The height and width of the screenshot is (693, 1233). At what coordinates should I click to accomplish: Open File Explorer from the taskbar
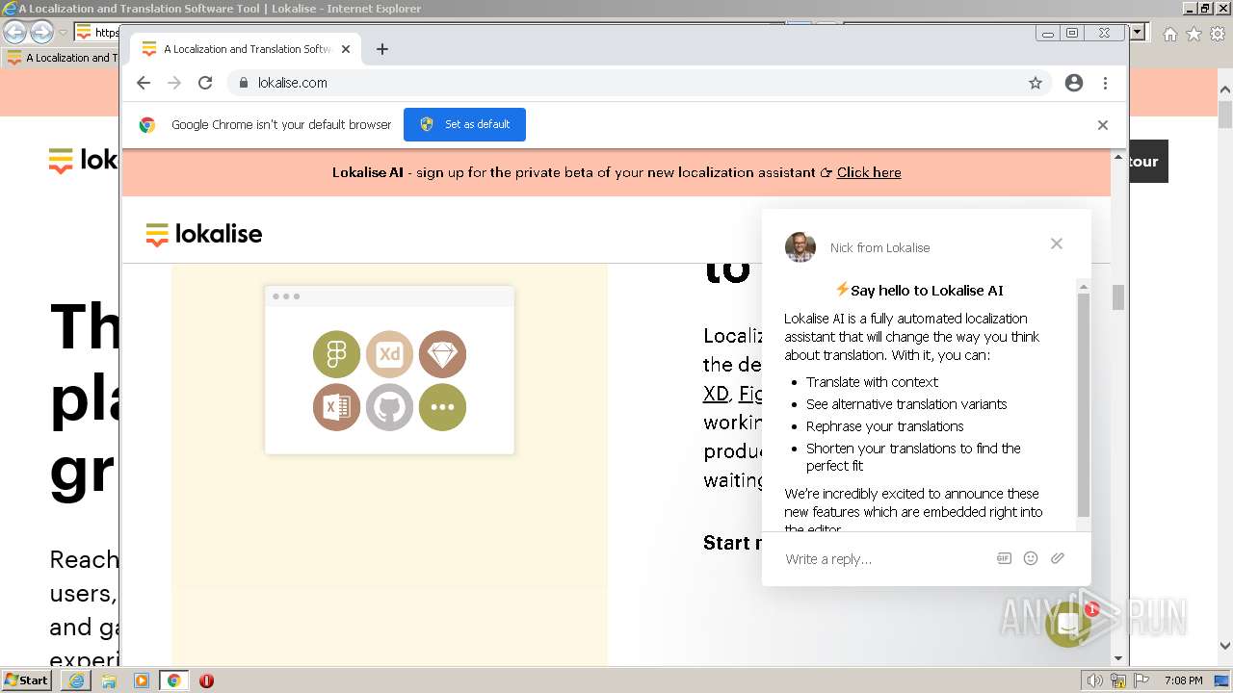click(x=109, y=680)
